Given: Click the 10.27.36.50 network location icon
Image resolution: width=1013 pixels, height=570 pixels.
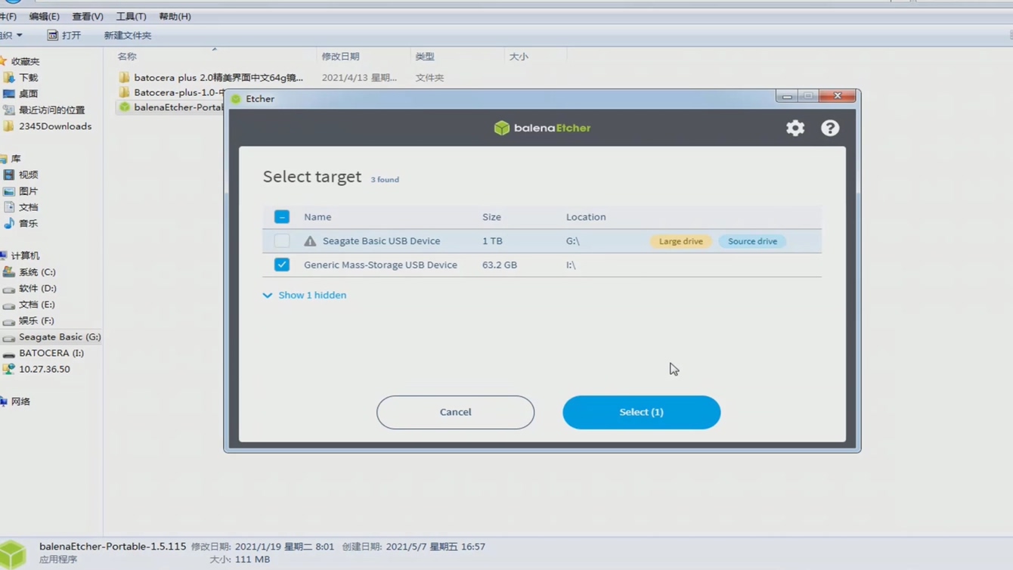Looking at the screenshot, I should [9, 370].
